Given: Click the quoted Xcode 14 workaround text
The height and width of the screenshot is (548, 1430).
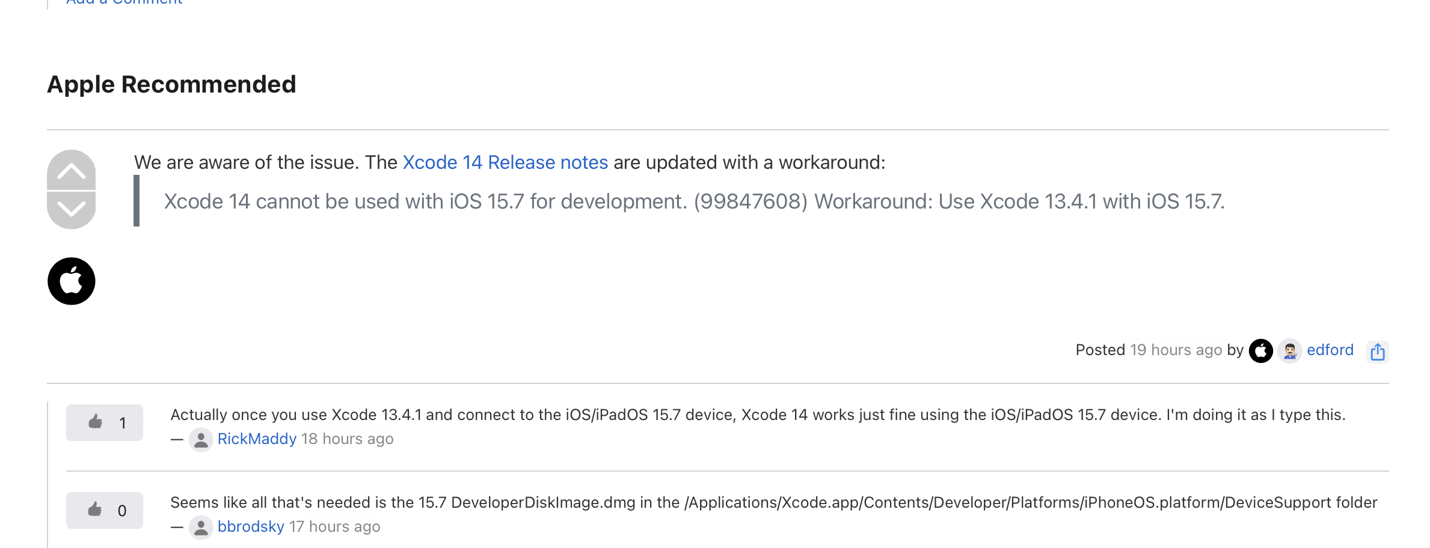Looking at the screenshot, I should [x=694, y=202].
